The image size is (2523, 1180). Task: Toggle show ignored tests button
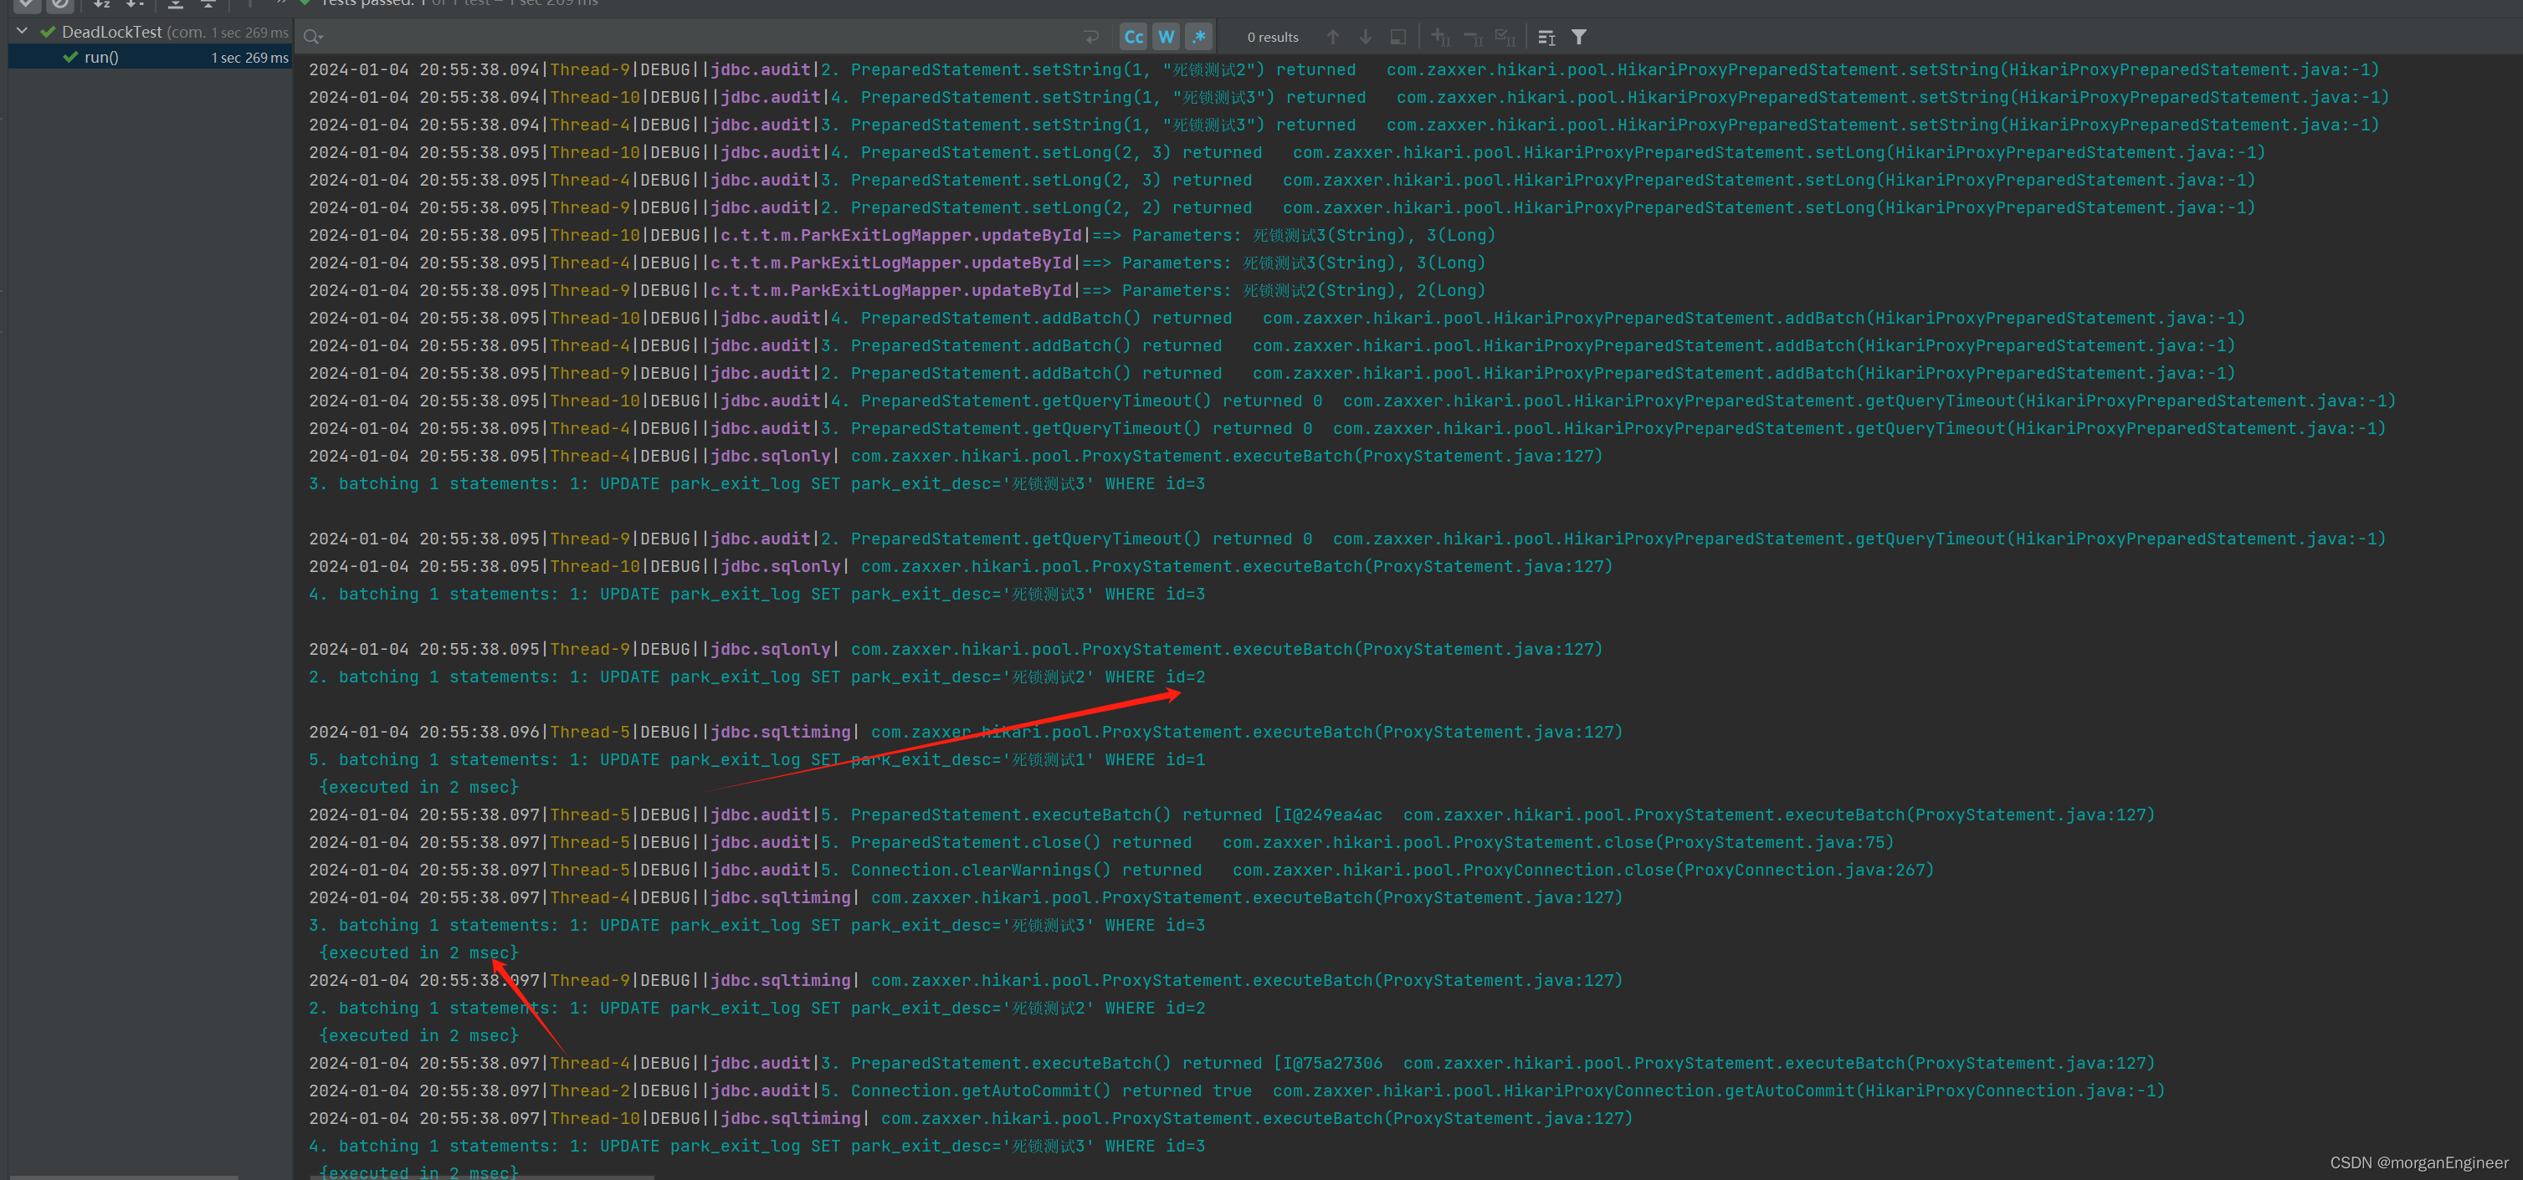pos(61,4)
